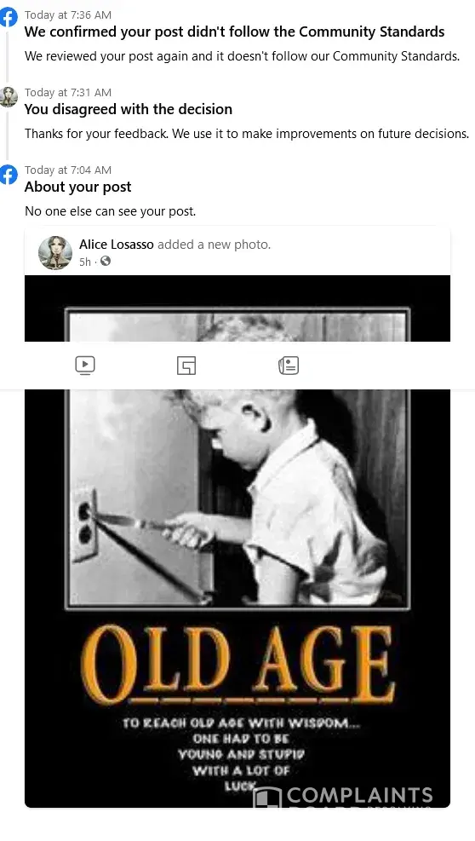Screen dimensions: 475x841
Task: Click the Facebook logo beside the 7:04 AM notice
Action: pyautogui.click(x=8, y=175)
